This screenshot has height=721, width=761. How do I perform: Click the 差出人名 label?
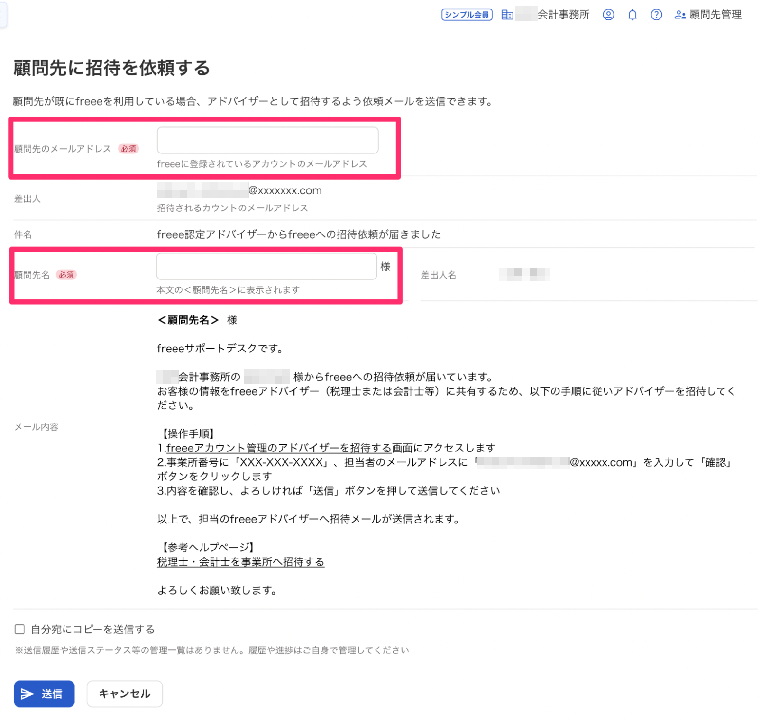(438, 275)
